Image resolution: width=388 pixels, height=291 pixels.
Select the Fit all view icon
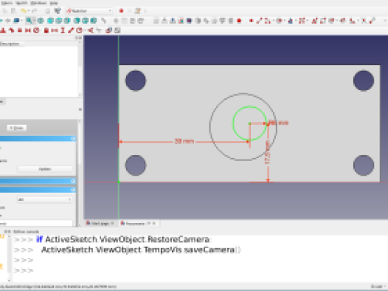click(29, 21)
